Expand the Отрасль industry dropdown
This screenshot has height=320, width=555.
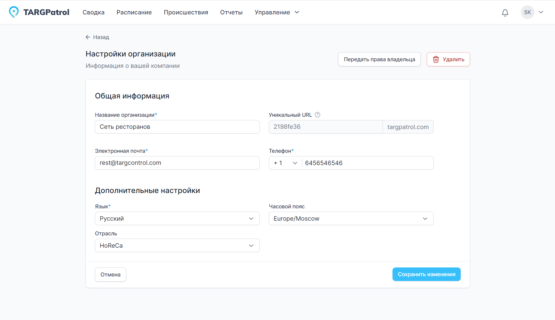[x=177, y=246]
